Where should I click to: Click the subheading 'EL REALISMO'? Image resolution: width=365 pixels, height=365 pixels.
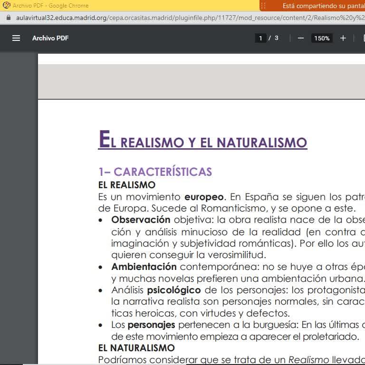click(127, 185)
